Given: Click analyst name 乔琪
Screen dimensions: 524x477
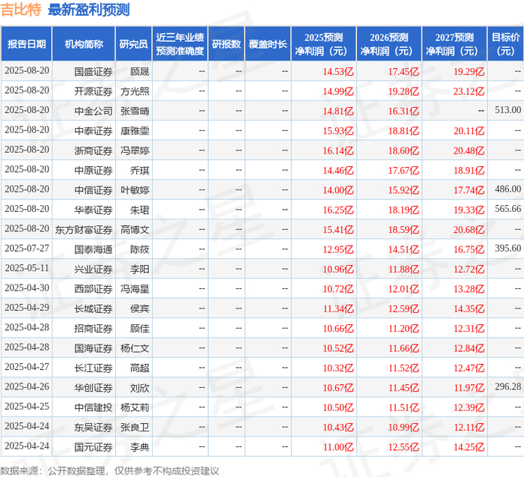Looking at the screenshot, I should [x=140, y=171].
